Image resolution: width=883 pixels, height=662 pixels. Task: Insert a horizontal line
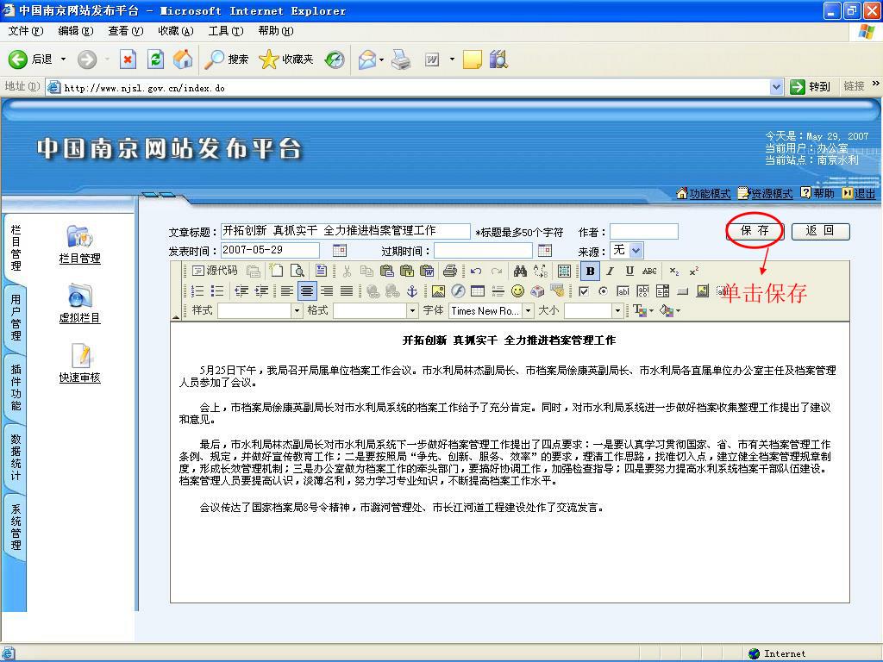tap(498, 290)
